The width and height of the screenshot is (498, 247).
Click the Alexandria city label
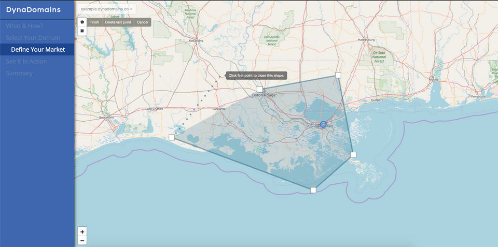[196, 41]
